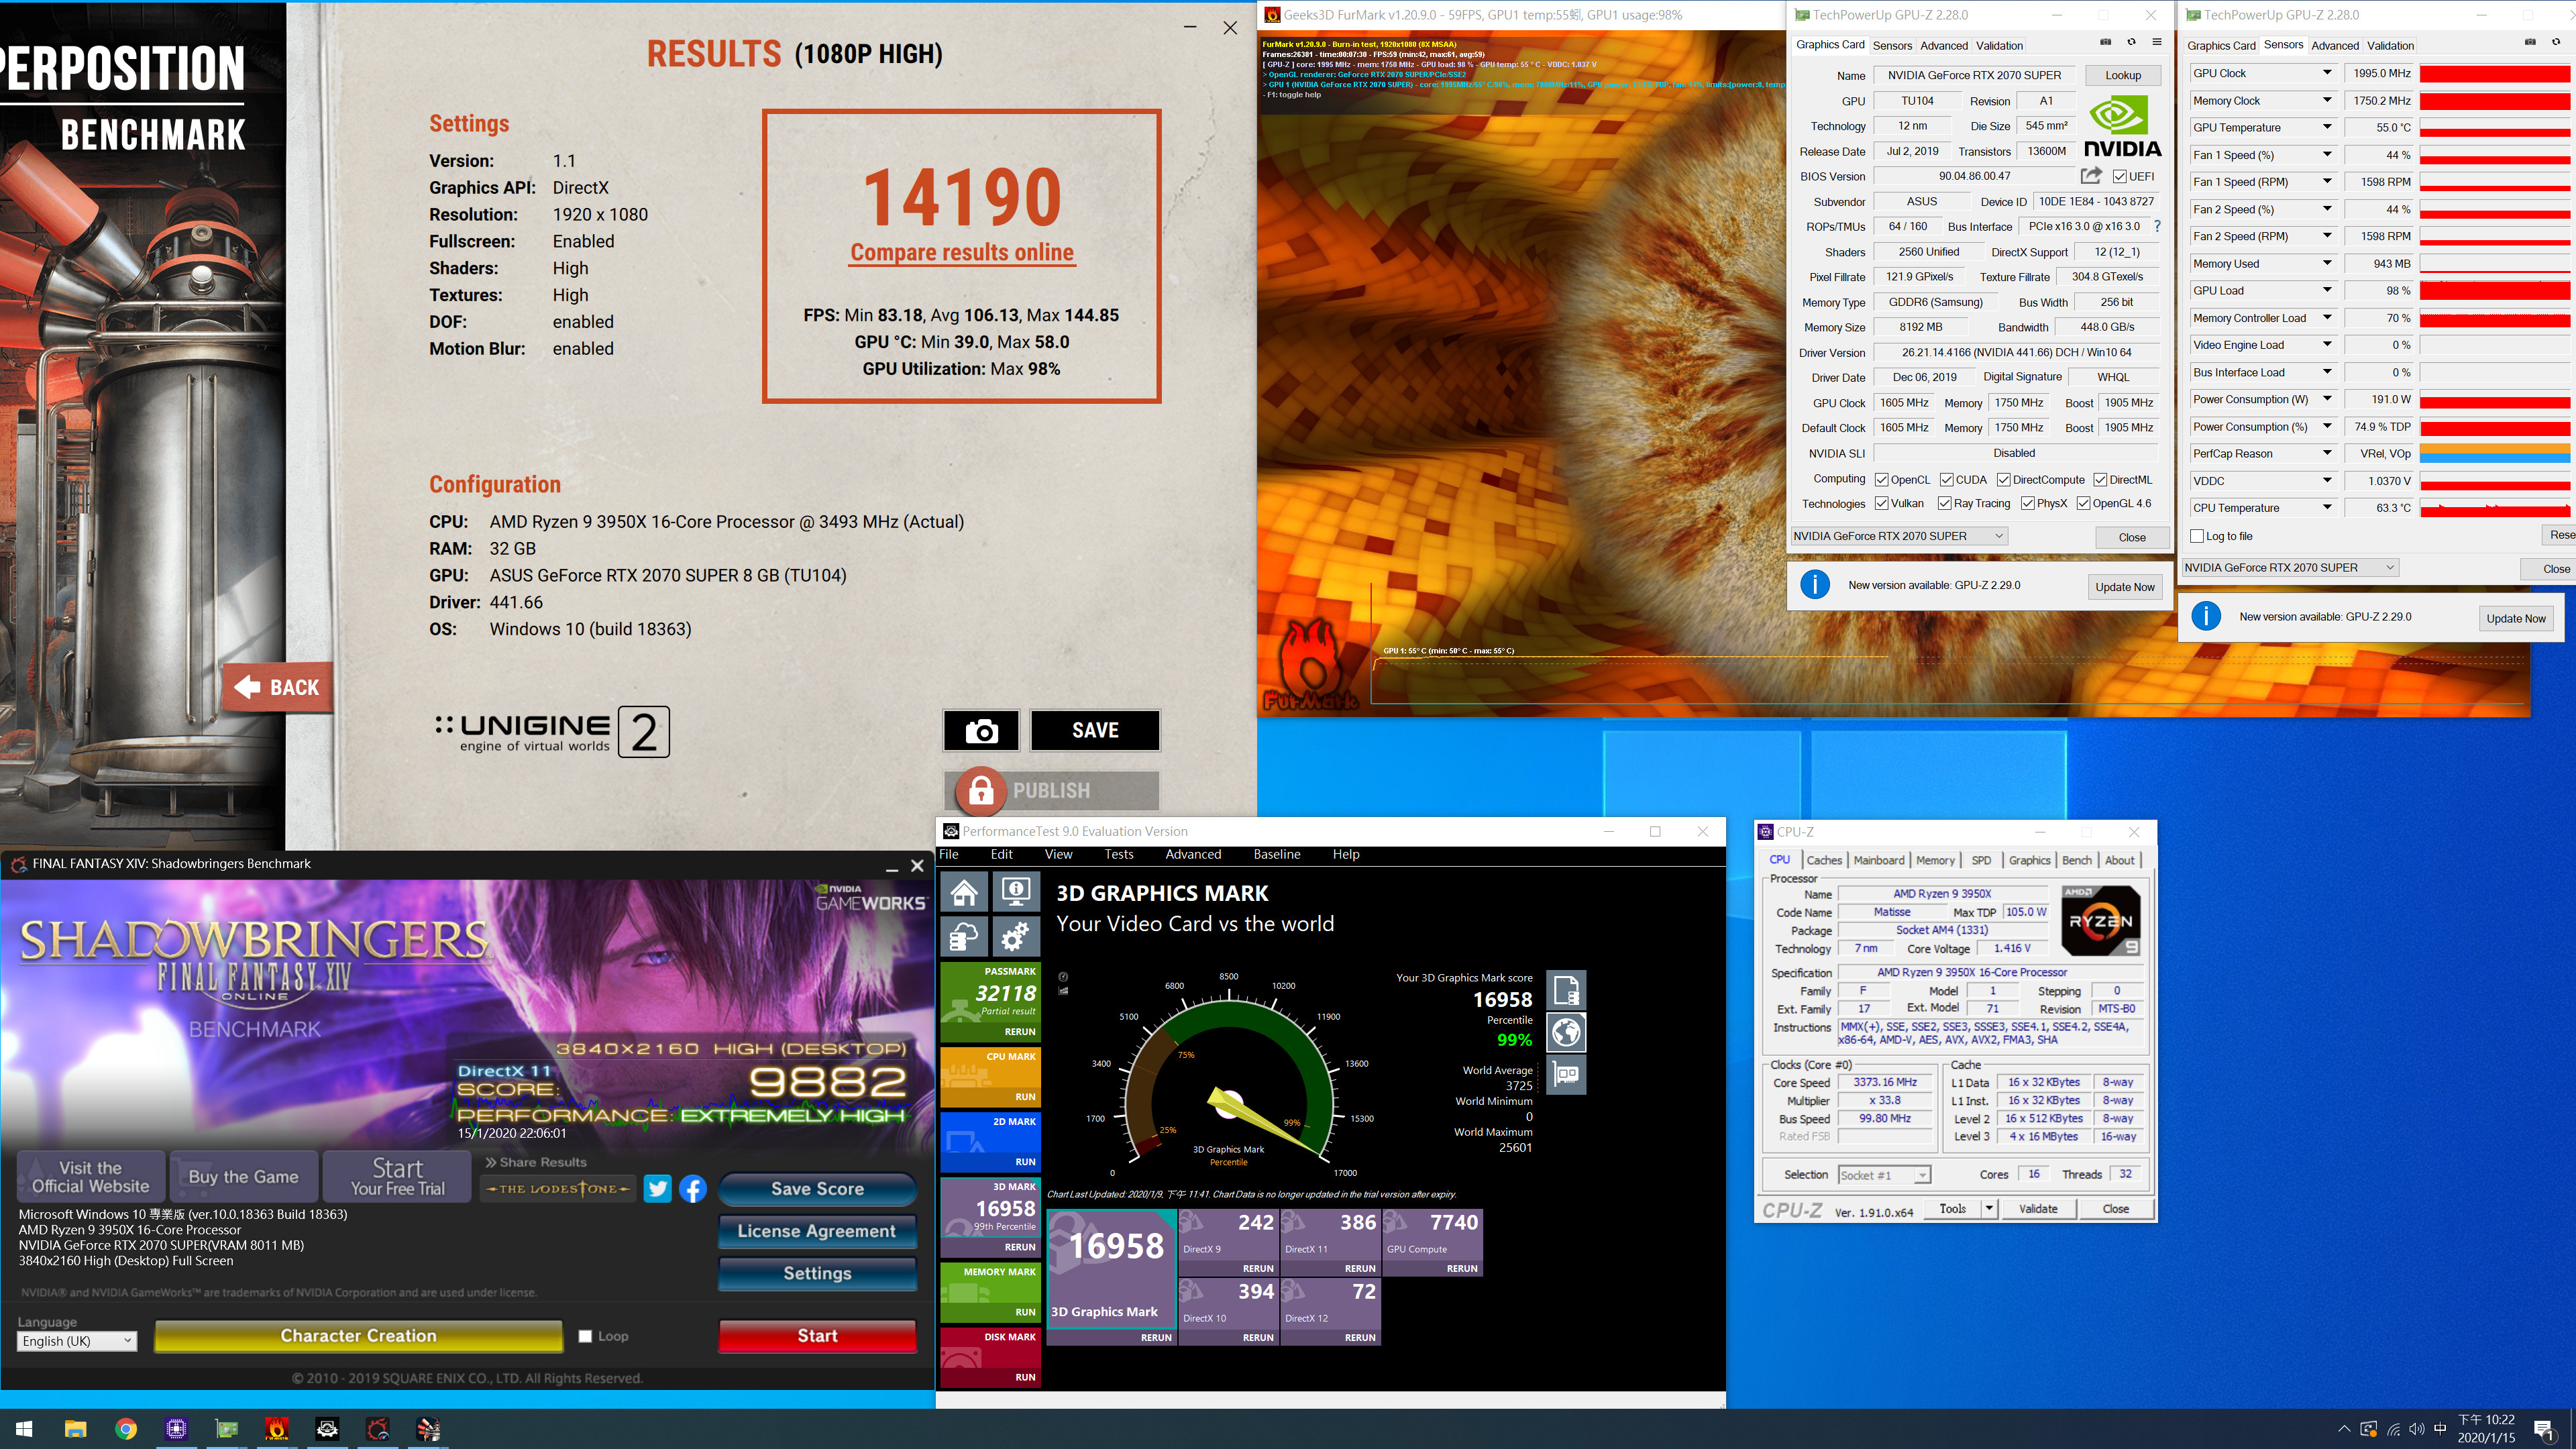This screenshot has width=2576, height=1449.
Task: Click the CPU MARK run tile
Action: [x=990, y=1076]
